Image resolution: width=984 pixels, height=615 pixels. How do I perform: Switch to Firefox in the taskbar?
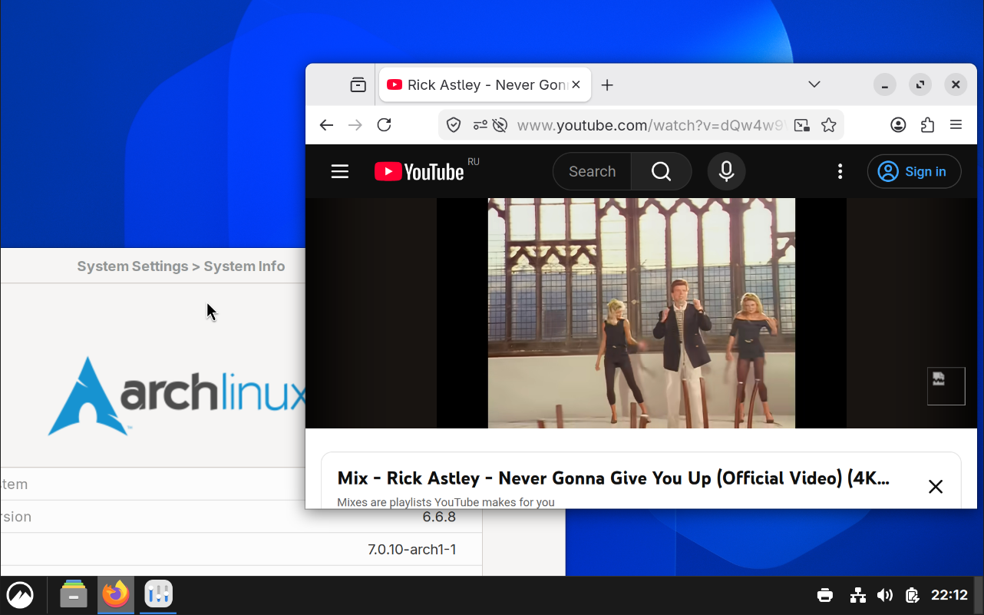pos(116,594)
